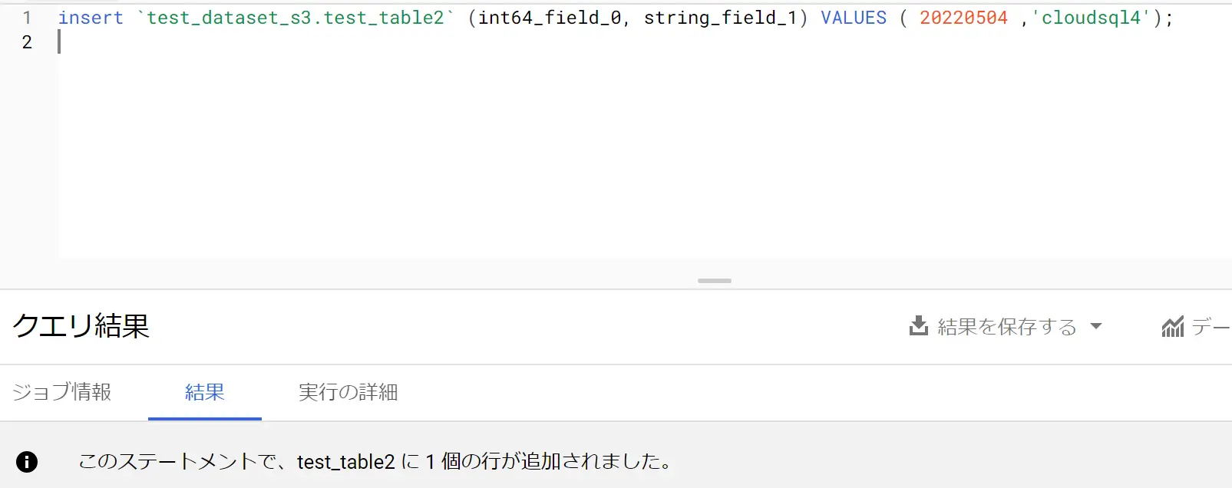The image size is (1232, 488).
Task: Click the horizontal pane resize handle
Action: click(715, 281)
